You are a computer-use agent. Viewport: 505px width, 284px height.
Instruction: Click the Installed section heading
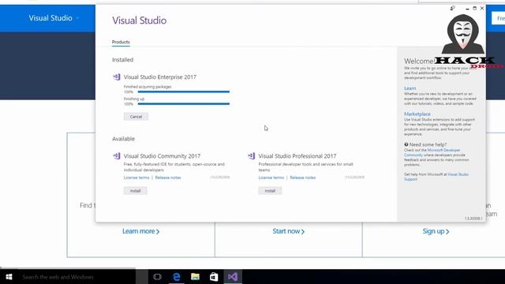pos(123,60)
